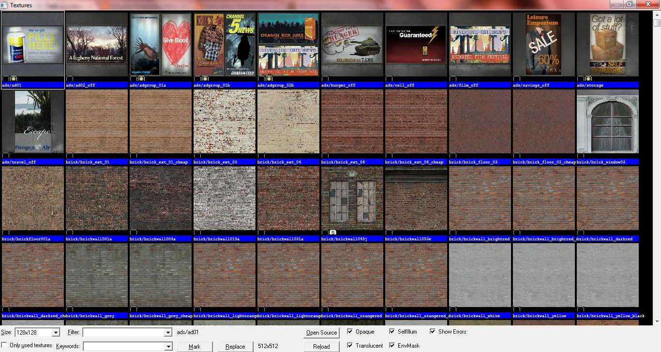The height and width of the screenshot is (352, 661).
Task: Uncheck the Opaque filter
Action: [350, 332]
